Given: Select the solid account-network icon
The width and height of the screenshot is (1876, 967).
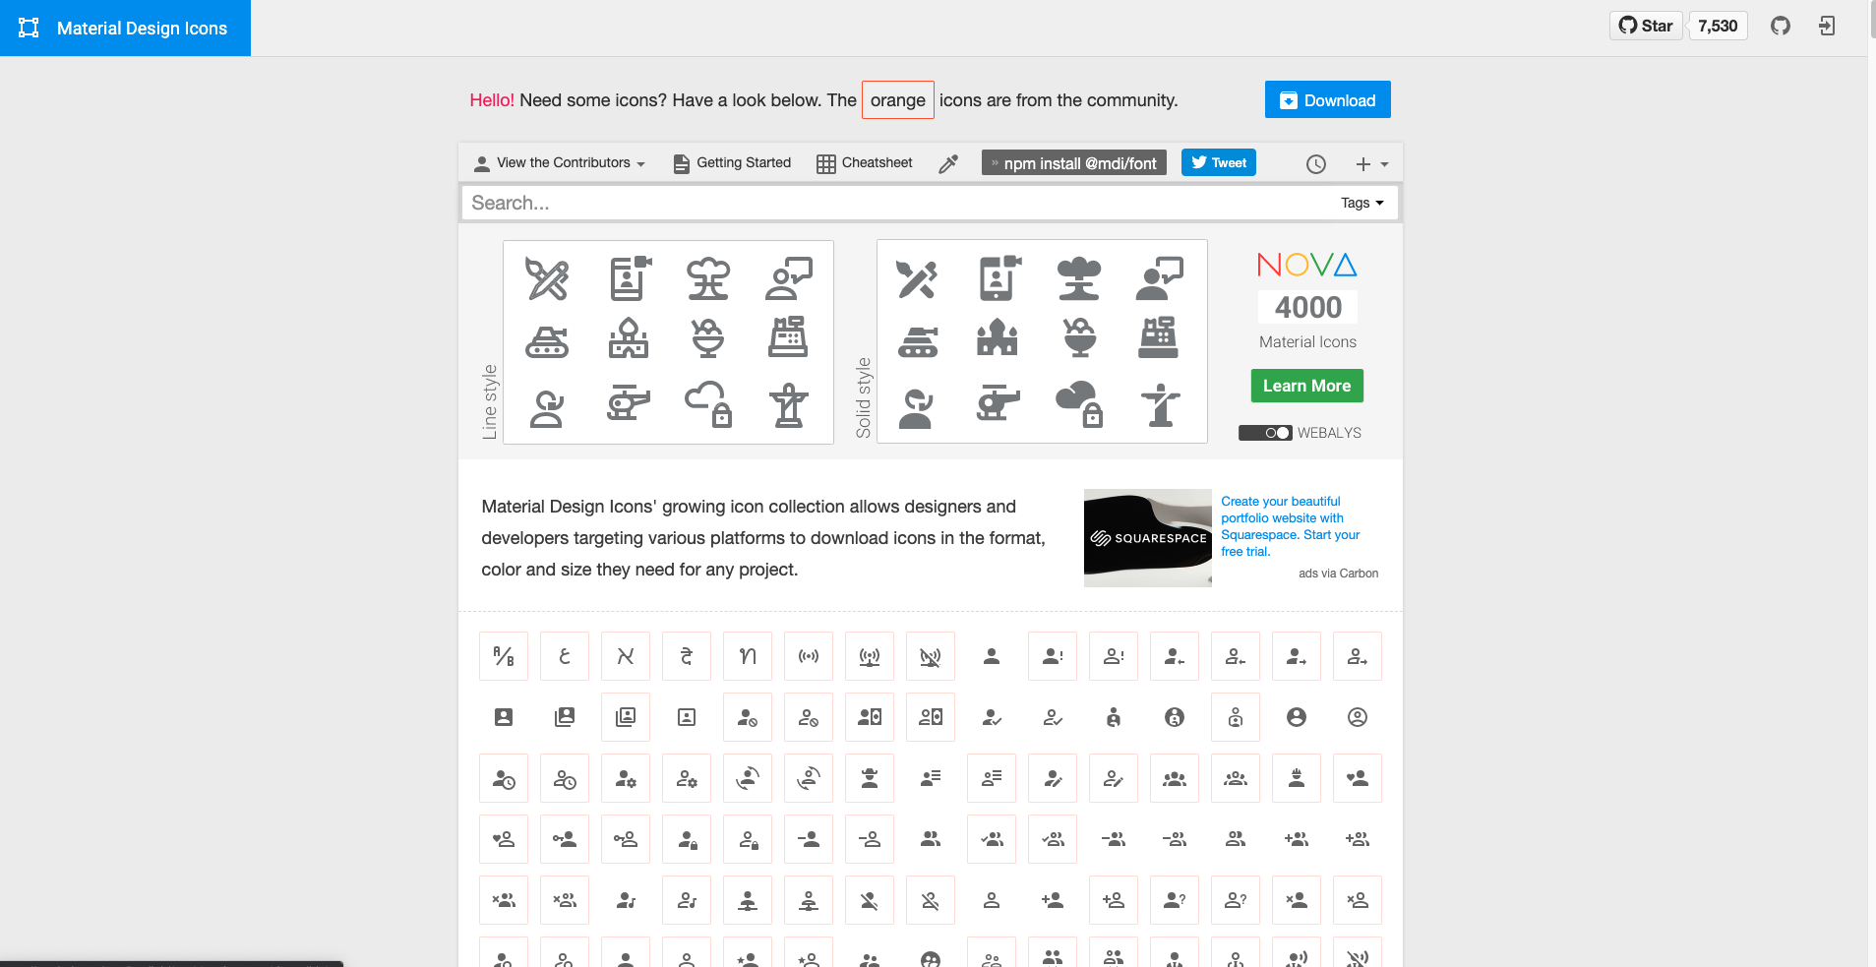Looking at the screenshot, I should 748,900.
